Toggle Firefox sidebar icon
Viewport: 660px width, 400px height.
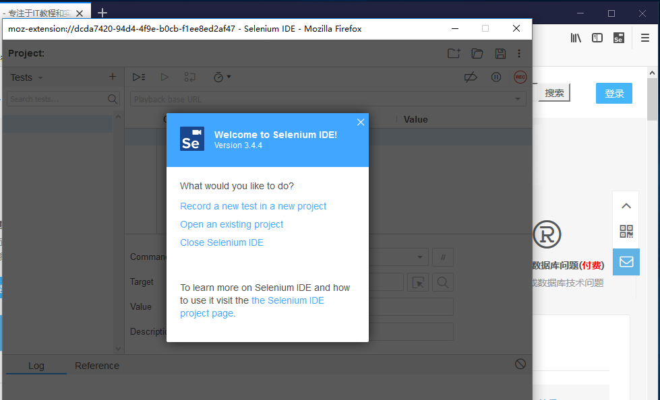click(597, 38)
